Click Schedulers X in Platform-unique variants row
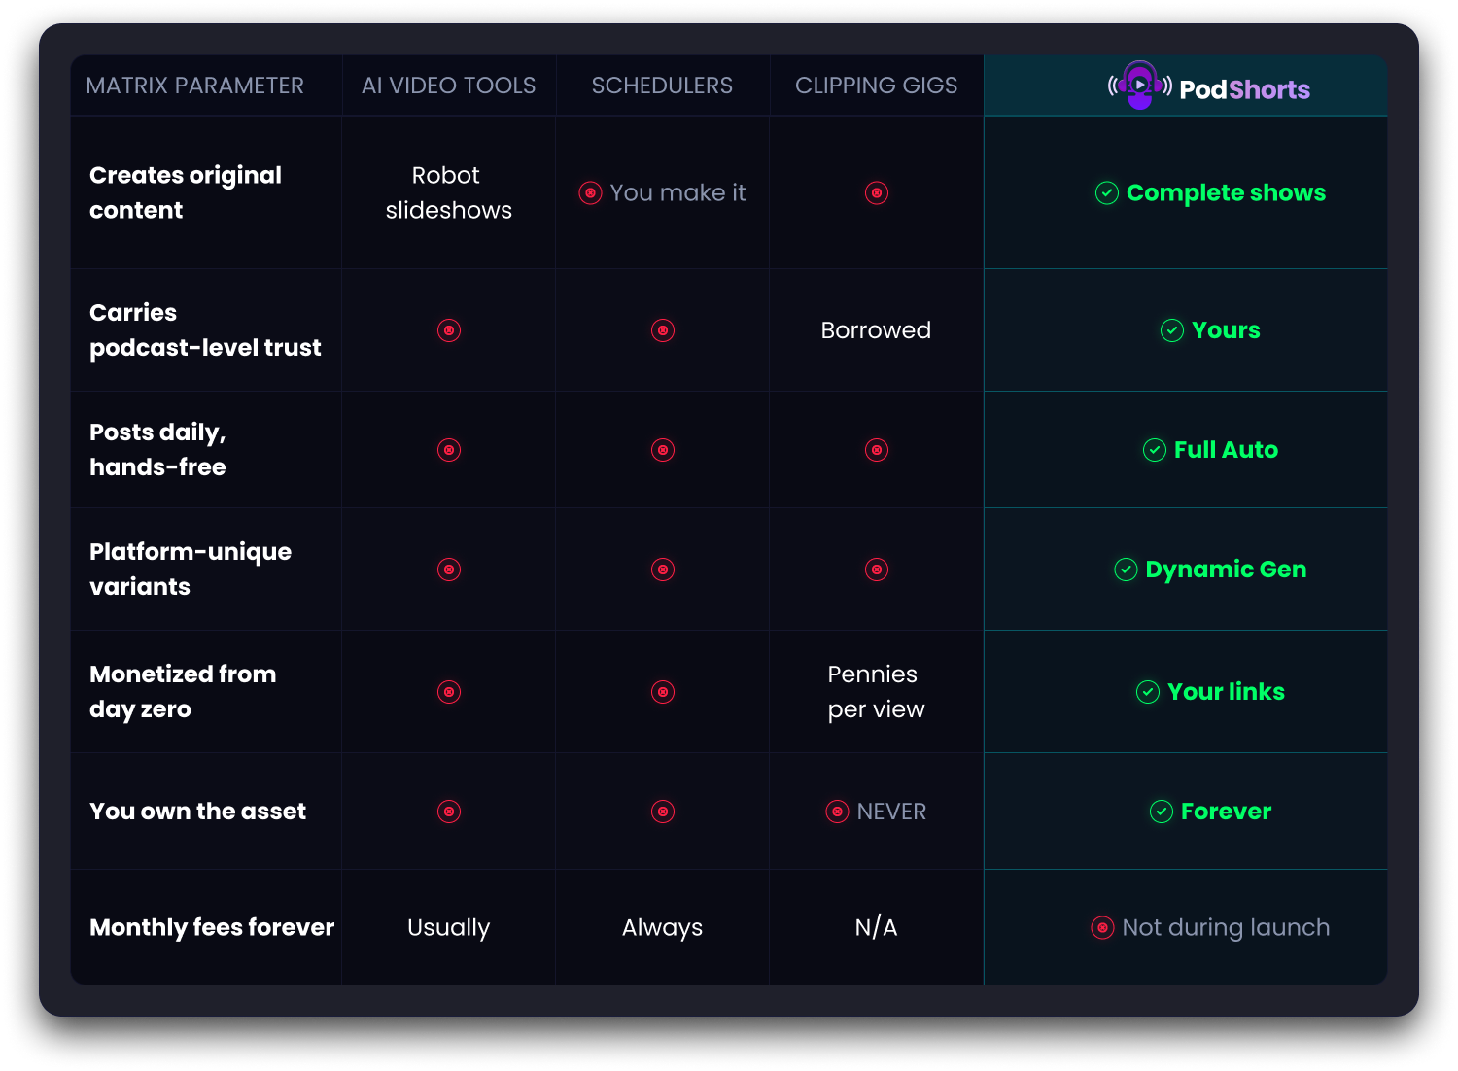This screenshot has width=1458, height=1071. tap(663, 570)
